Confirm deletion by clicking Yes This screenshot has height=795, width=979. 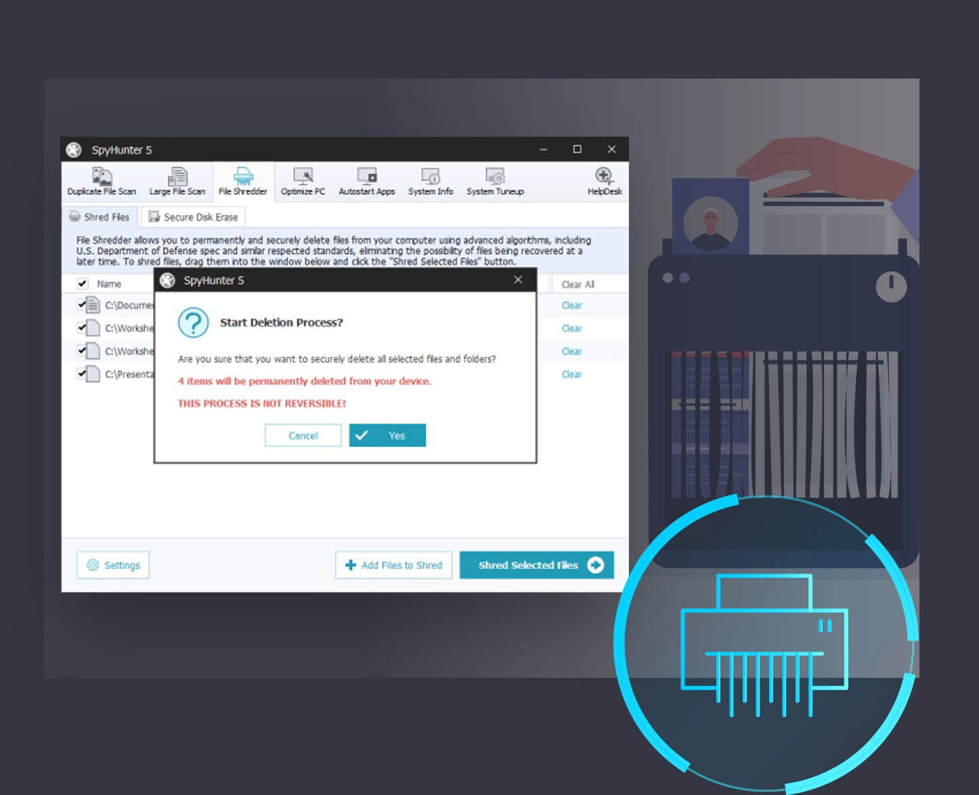click(387, 435)
